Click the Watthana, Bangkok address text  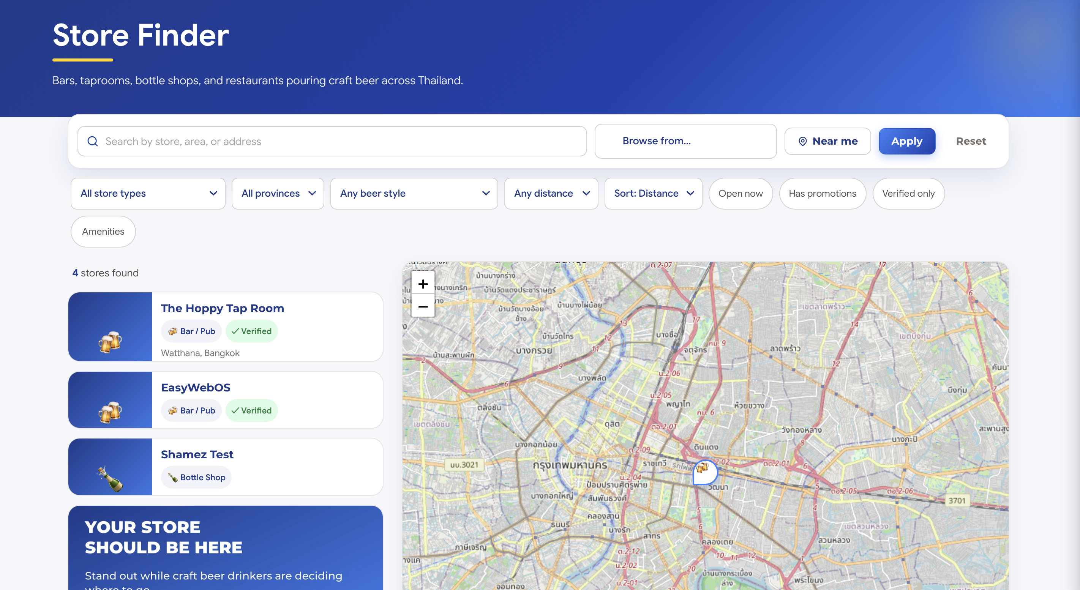click(201, 353)
